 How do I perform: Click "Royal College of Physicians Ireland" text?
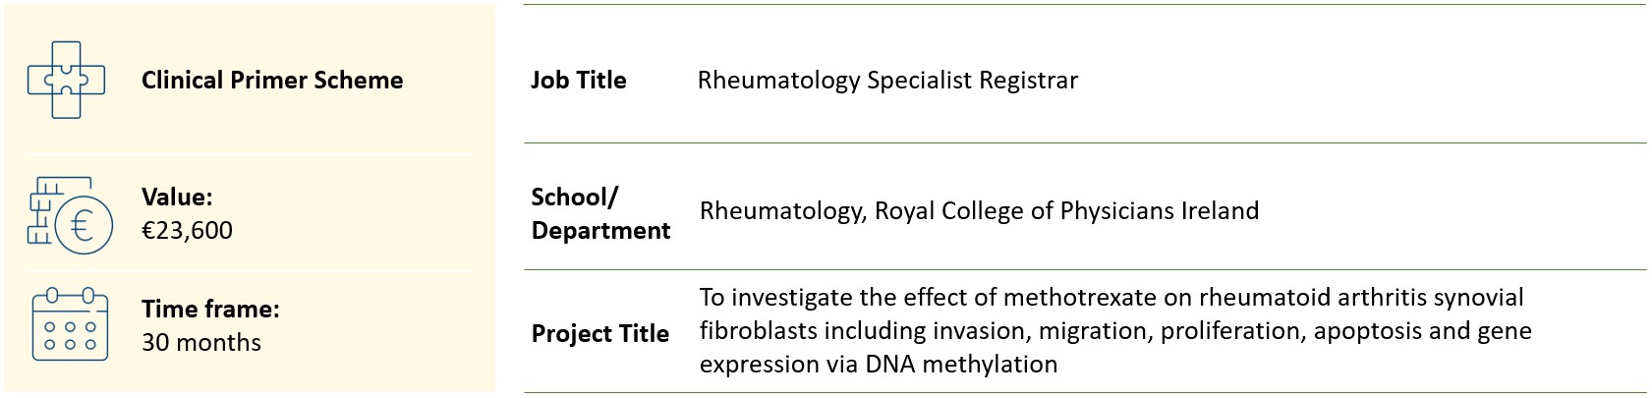pos(1066,210)
